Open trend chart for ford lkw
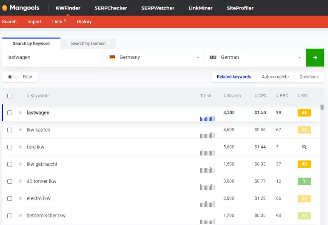 pos(207,153)
